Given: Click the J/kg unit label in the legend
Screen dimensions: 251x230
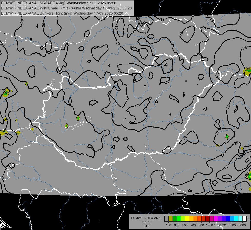Looking at the screenshot, I should tap(146, 226).
